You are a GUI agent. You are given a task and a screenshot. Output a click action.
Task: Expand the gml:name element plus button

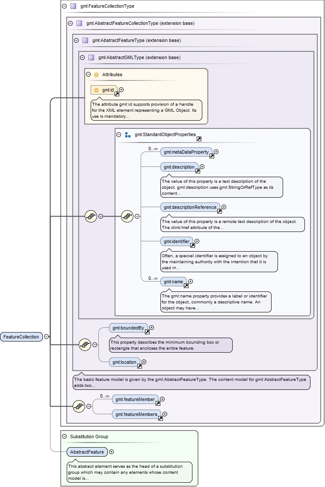tap(191, 281)
